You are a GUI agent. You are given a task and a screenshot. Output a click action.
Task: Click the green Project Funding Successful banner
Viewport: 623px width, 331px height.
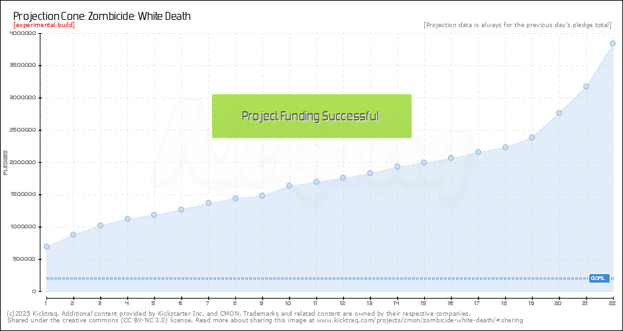pos(311,116)
